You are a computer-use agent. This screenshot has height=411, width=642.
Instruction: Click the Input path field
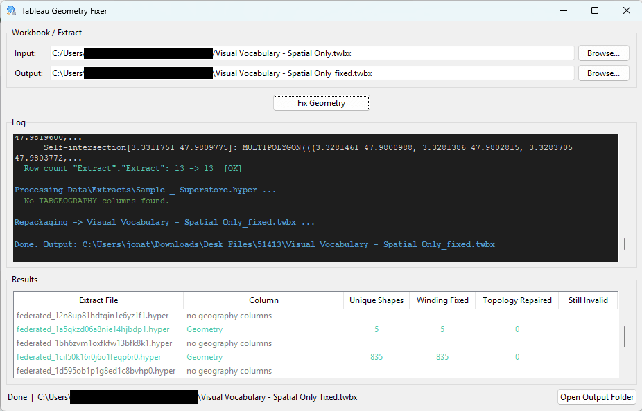[312, 53]
